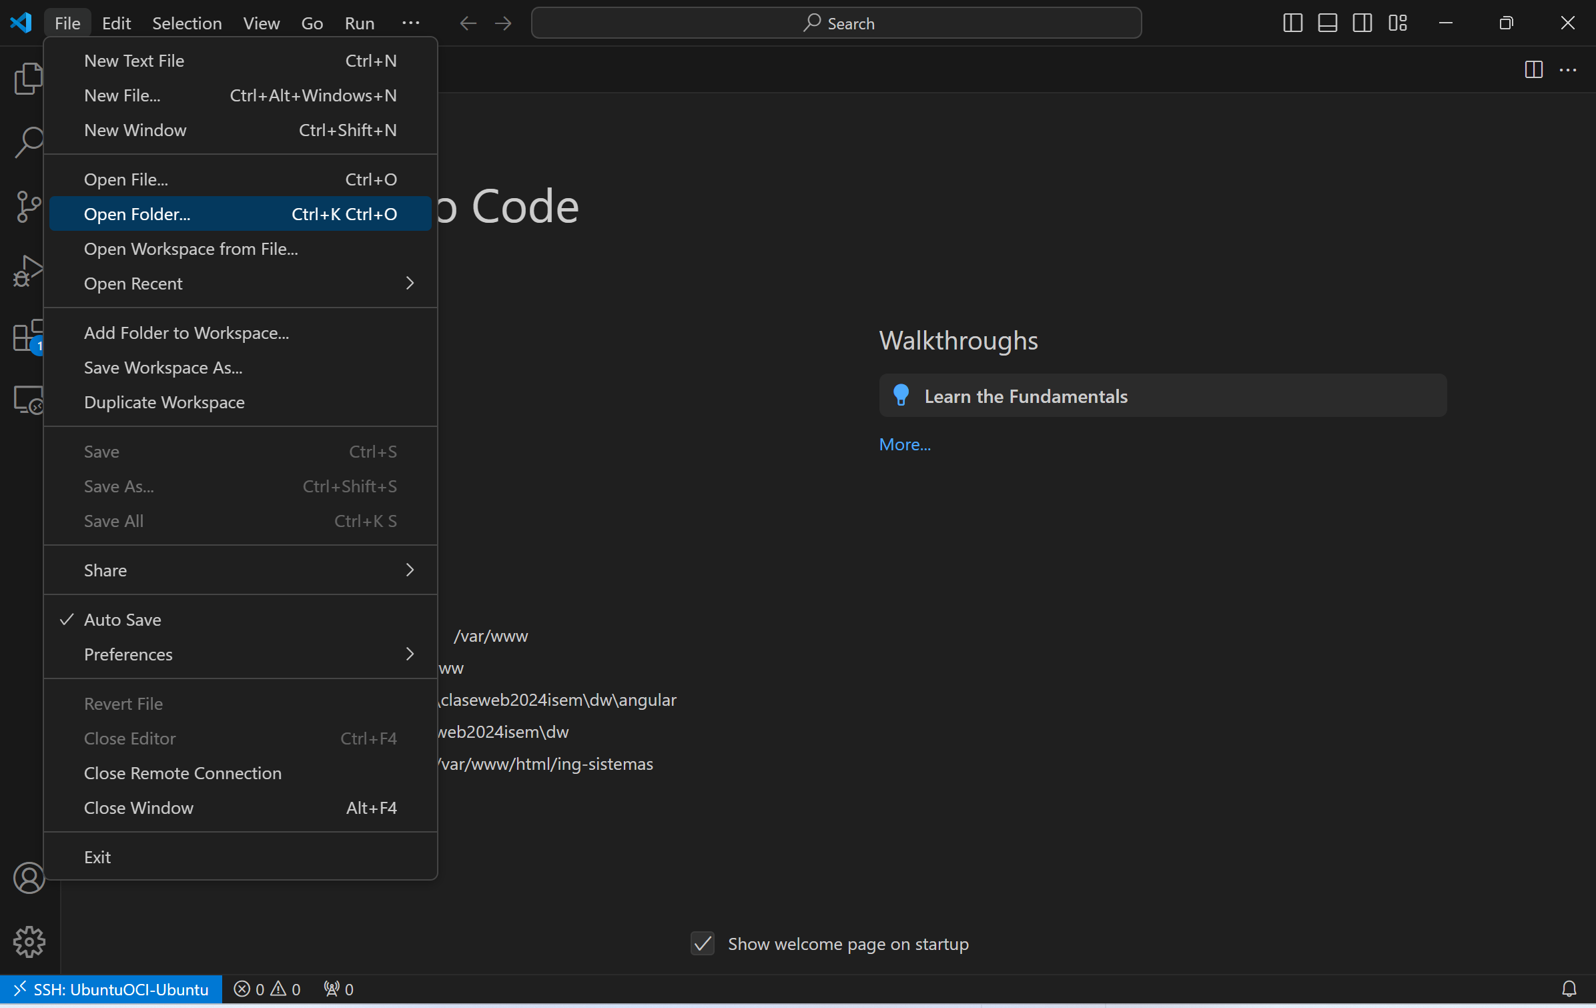This screenshot has height=1008, width=1596.
Task: Open the Explorer view in activity bar
Action: (x=28, y=79)
